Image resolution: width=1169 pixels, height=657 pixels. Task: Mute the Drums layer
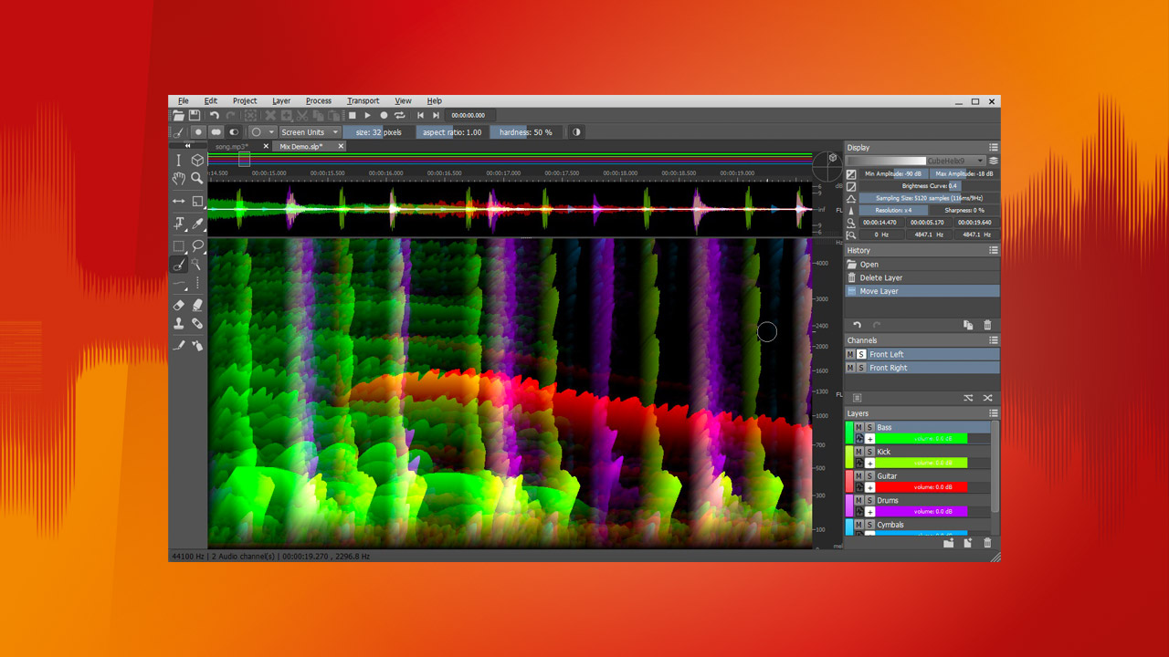pos(858,500)
